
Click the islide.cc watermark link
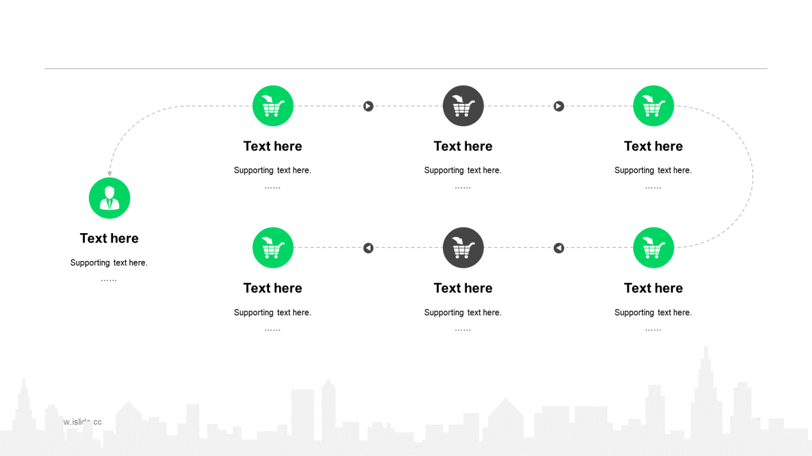click(x=82, y=422)
